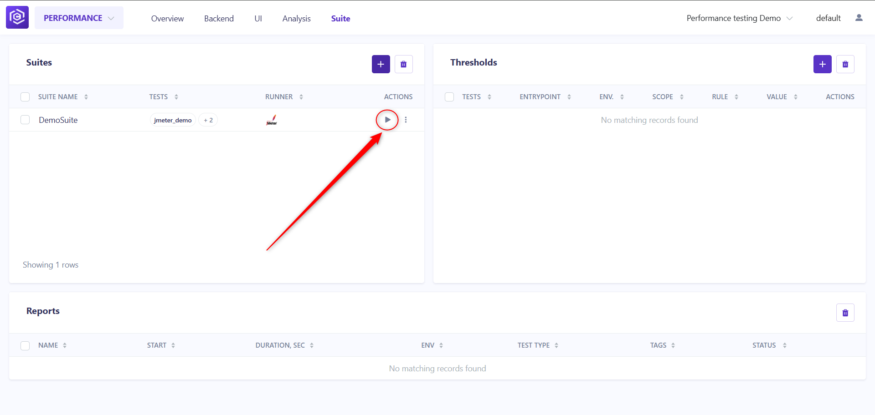875x415 pixels.
Task: Click the JMeter runner icon
Action: pos(272,120)
